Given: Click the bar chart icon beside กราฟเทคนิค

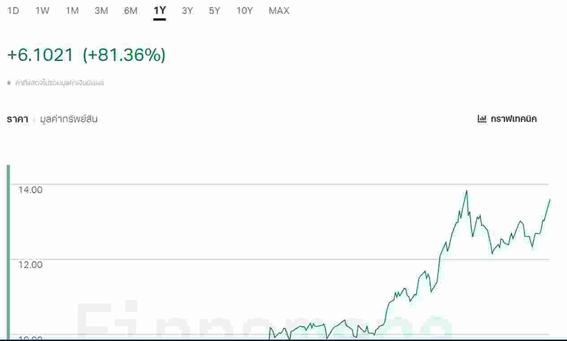Looking at the screenshot, I should 482,119.
